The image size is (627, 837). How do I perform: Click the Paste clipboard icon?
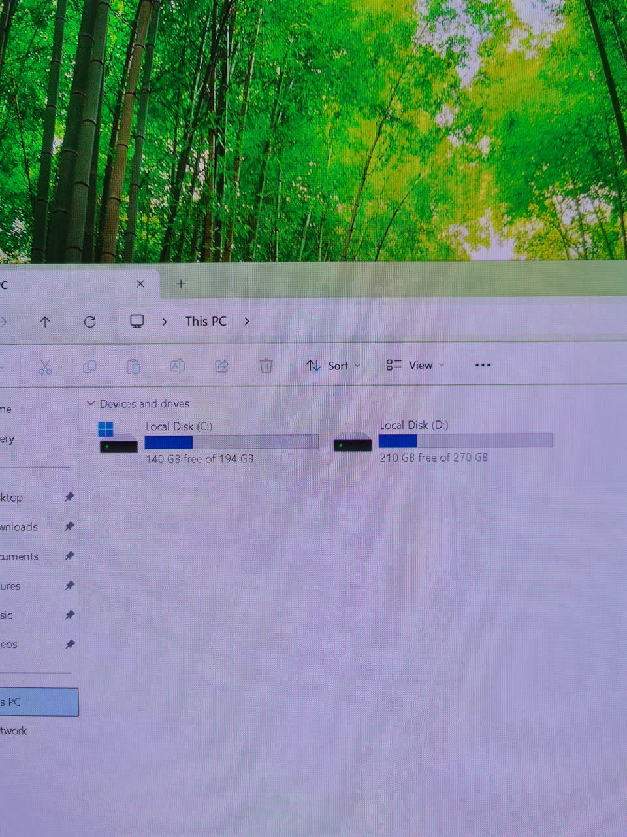(133, 366)
